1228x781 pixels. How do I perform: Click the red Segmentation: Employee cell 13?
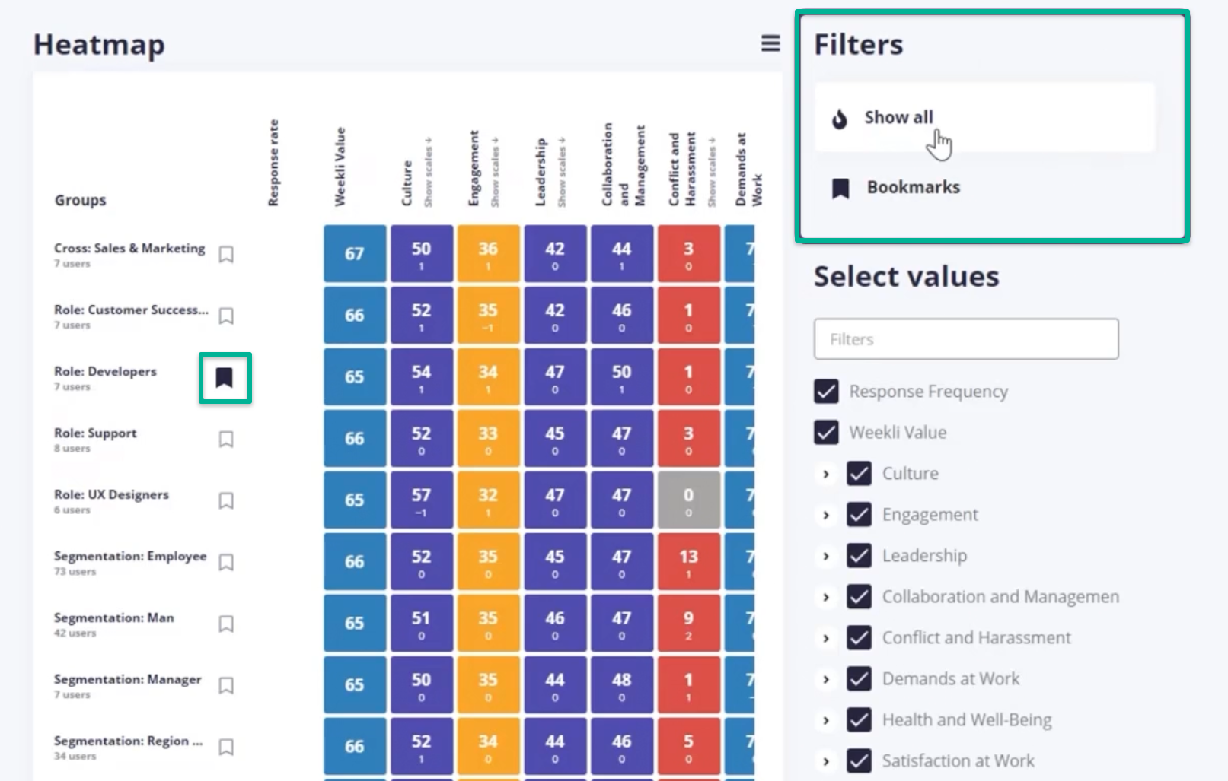coord(688,561)
